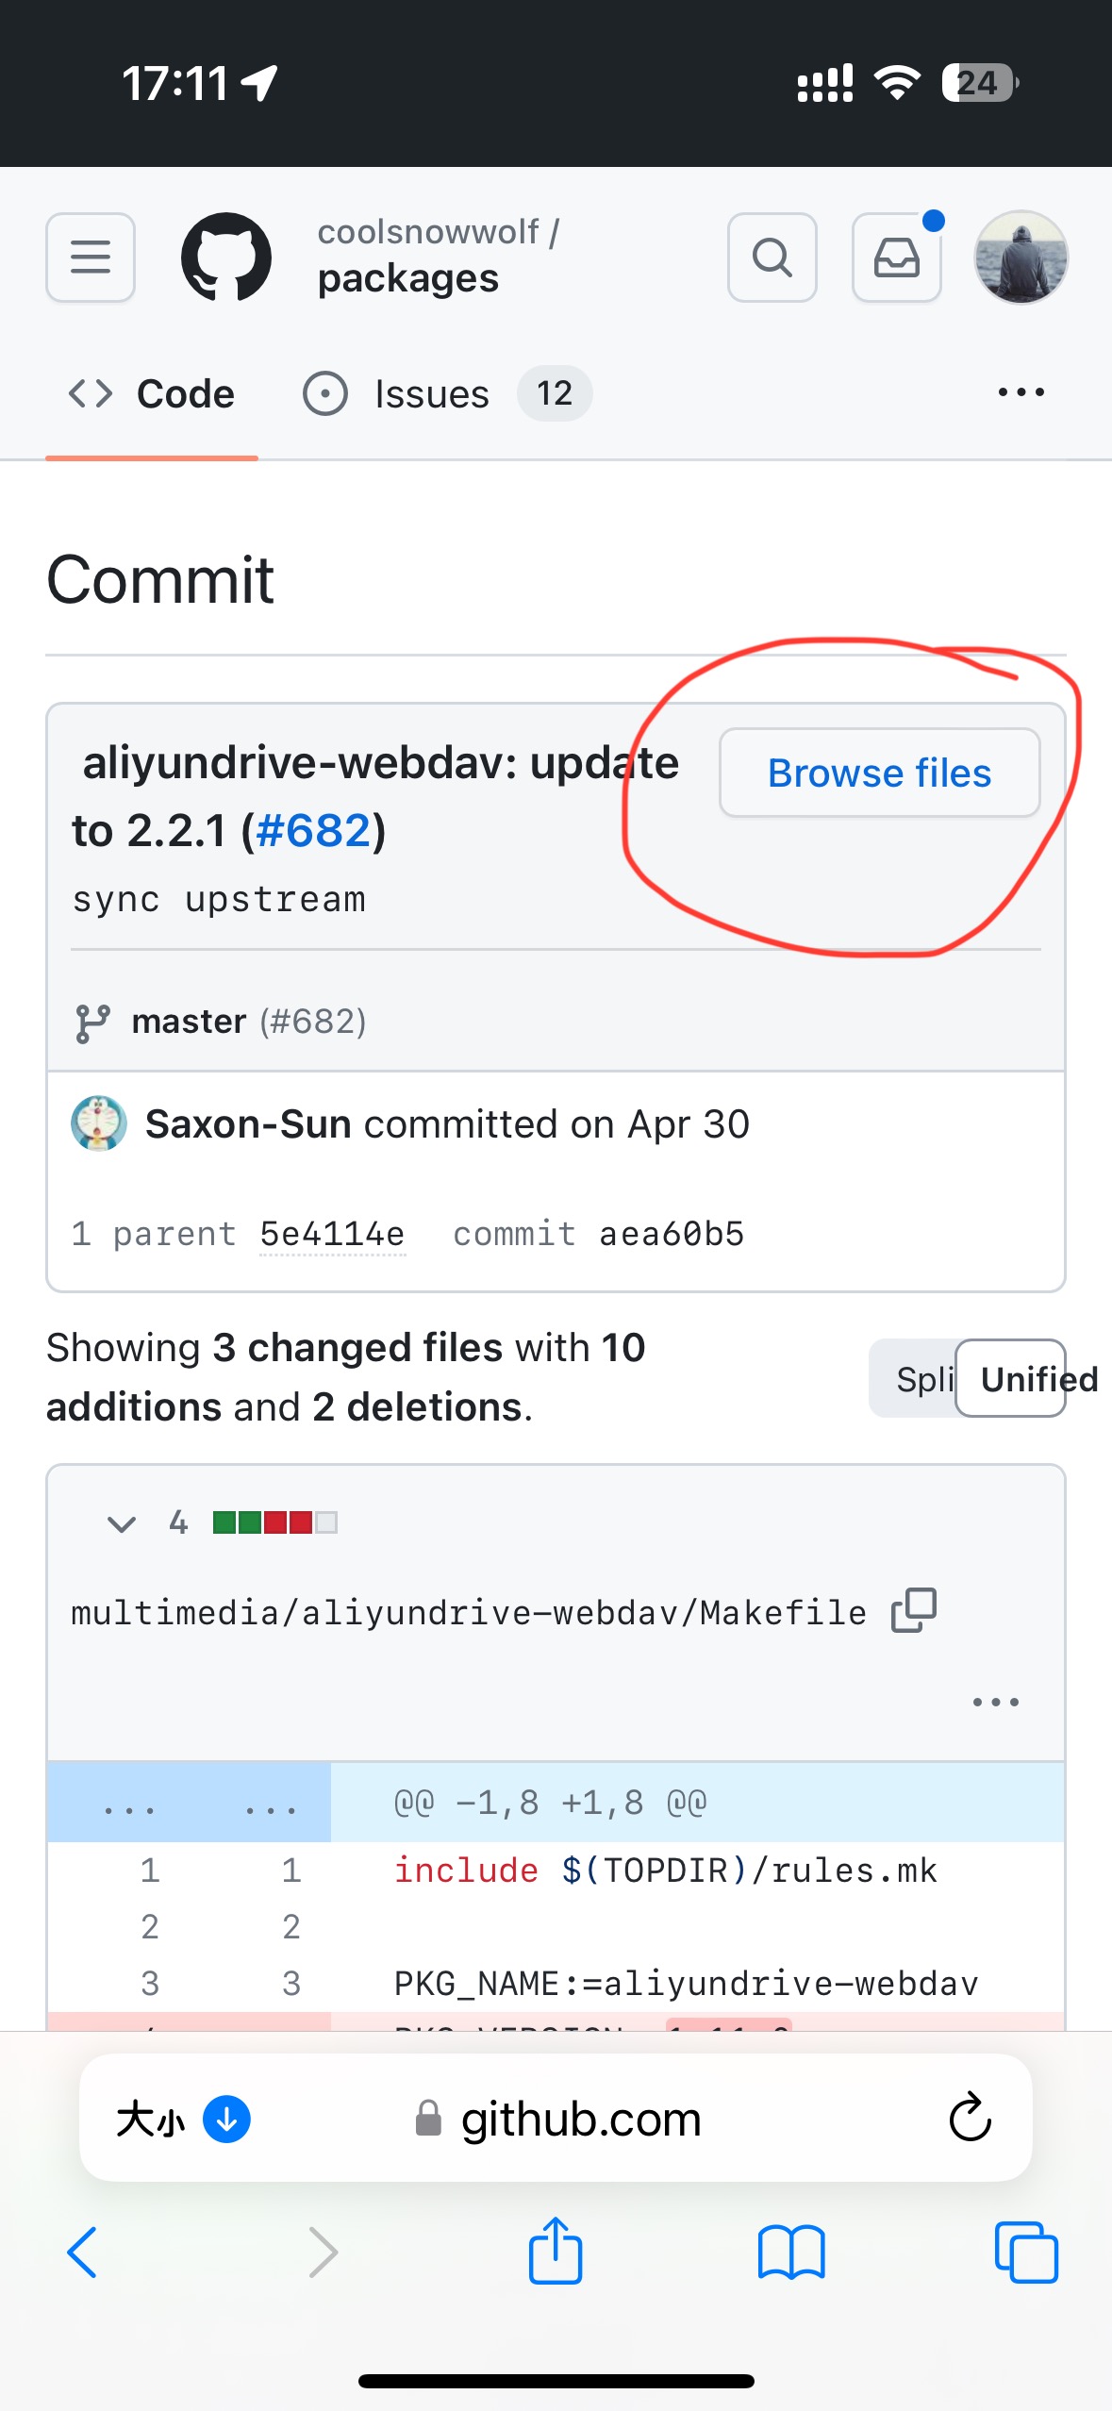Open the repository overflow menu
Image resolution: width=1112 pixels, height=2411 pixels.
[1020, 391]
